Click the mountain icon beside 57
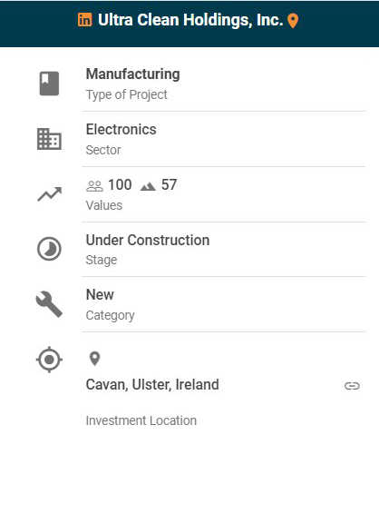379x514 pixels. tap(148, 186)
